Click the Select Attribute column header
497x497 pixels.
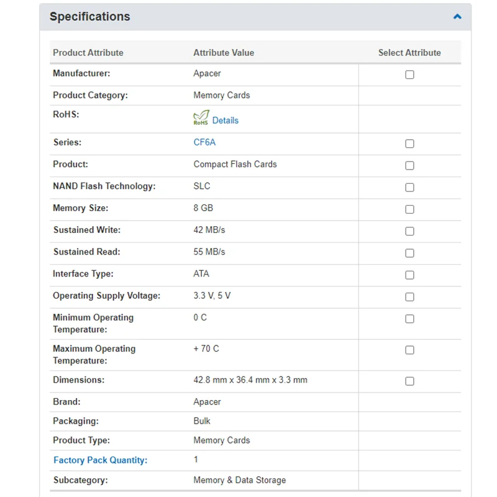[x=409, y=53]
